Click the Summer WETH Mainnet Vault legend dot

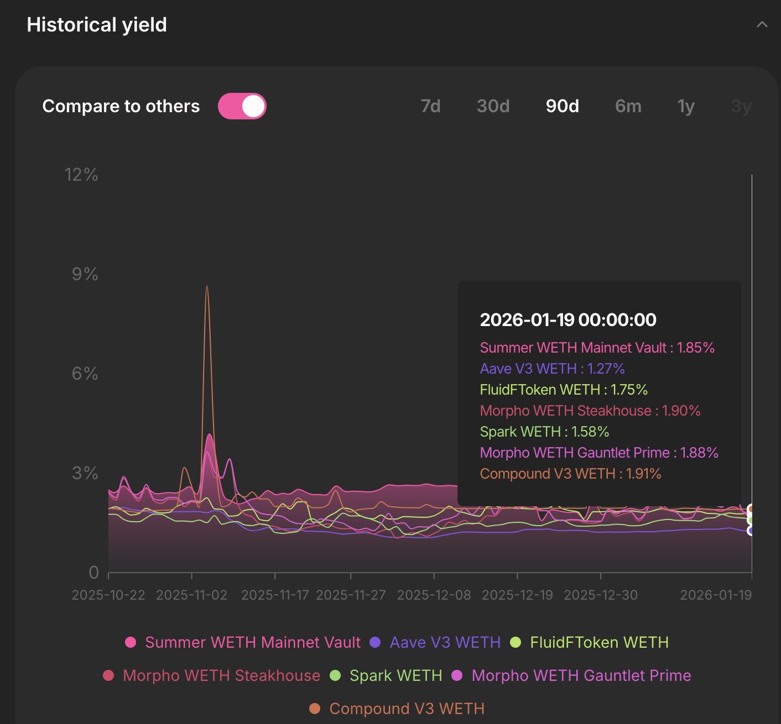[131, 642]
